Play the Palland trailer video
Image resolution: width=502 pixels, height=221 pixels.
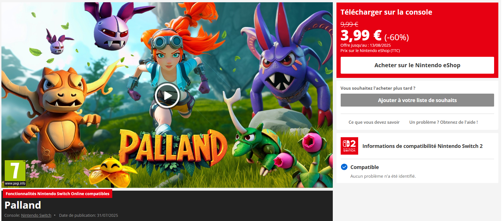pos(167,96)
